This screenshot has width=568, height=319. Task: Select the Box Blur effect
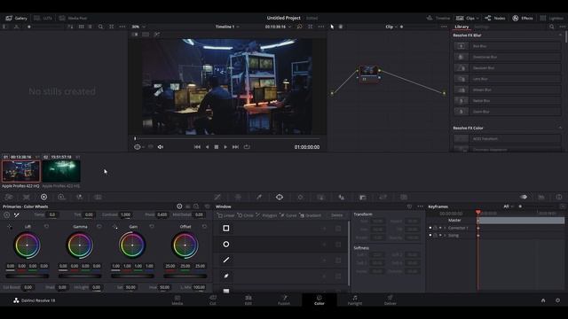[x=507, y=46]
